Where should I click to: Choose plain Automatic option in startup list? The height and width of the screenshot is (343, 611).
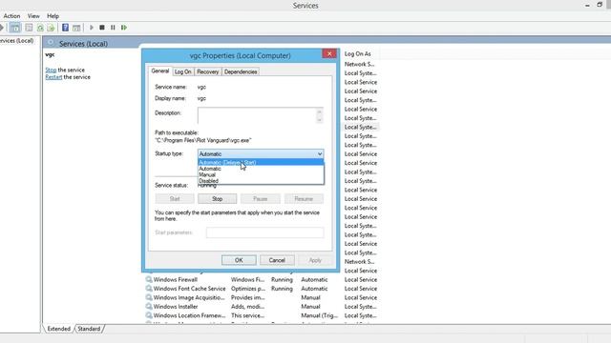(261, 169)
